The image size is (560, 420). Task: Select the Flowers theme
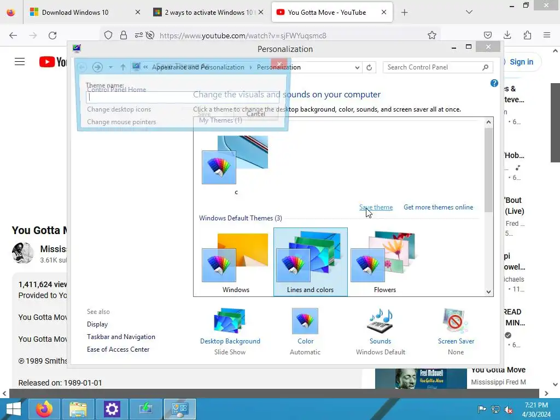384,262
